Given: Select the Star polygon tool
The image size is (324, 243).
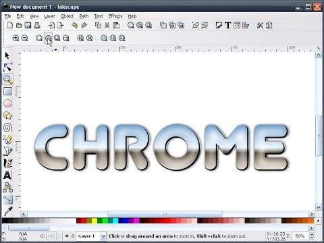Looking at the screenshot, I should click(7, 115).
